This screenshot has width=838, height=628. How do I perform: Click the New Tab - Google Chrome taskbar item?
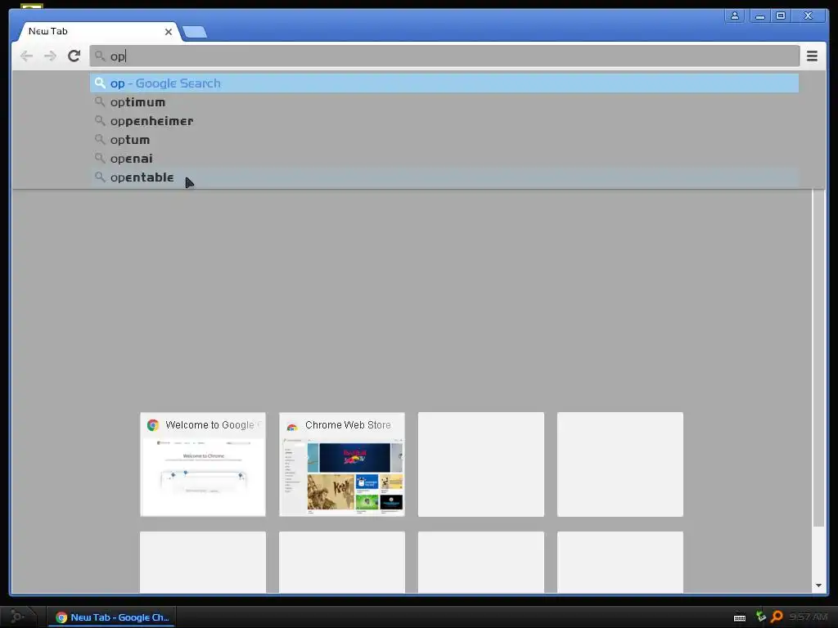111,617
